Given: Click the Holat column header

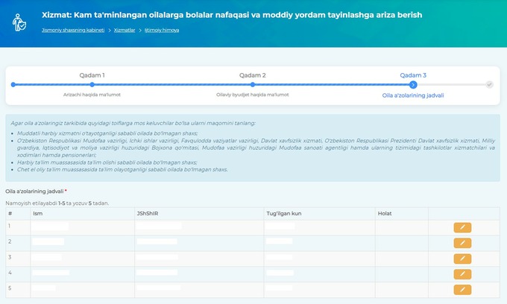Looking at the screenshot, I should (x=385, y=213).
